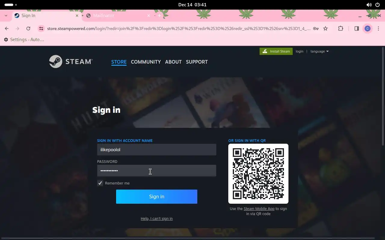Open the system power icon in top bar
The image size is (385, 240).
tap(377, 5)
